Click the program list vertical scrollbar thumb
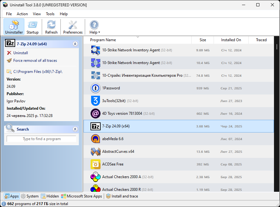Viewport: 280px width, 207px height. click(277, 47)
